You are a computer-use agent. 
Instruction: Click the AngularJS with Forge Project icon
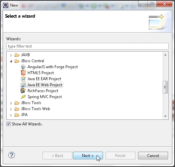(23, 67)
